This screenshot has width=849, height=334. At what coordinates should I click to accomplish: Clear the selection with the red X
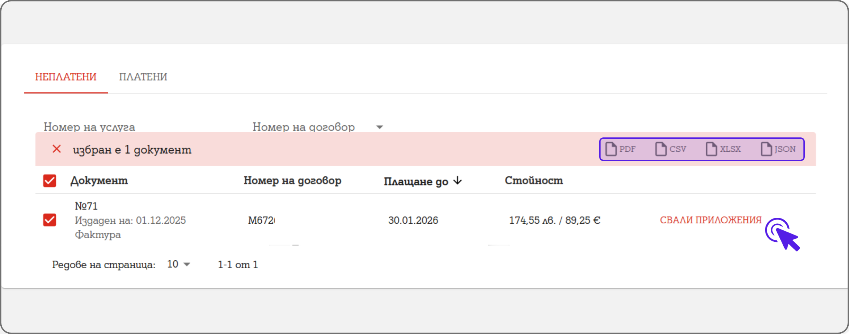click(56, 149)
